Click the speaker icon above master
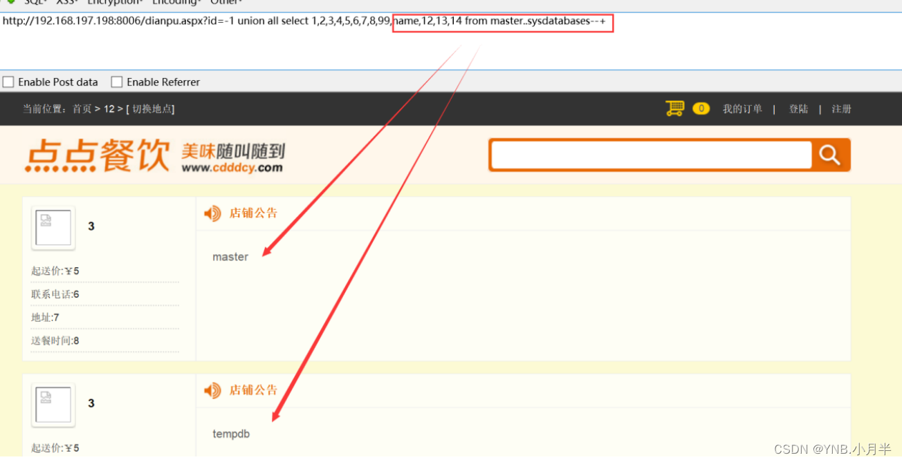 click(212, 213)
